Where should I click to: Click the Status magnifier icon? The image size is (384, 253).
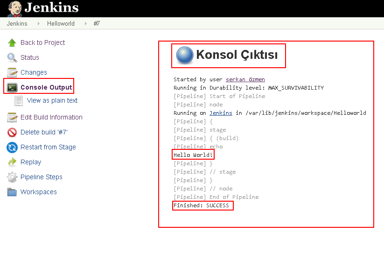click(x=12, y=57)
